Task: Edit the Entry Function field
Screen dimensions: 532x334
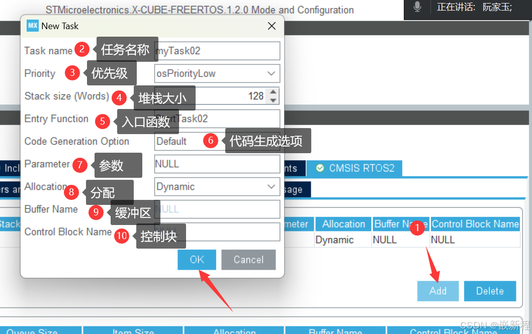Action: point(217,119)
